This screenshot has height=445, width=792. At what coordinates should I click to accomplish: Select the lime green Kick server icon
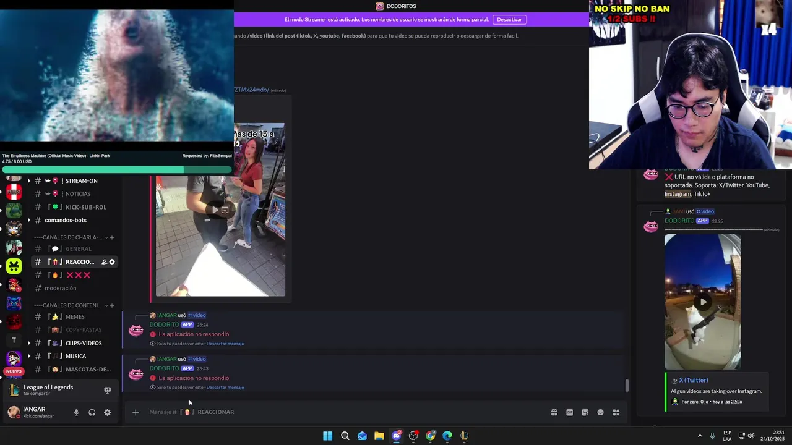14,266
